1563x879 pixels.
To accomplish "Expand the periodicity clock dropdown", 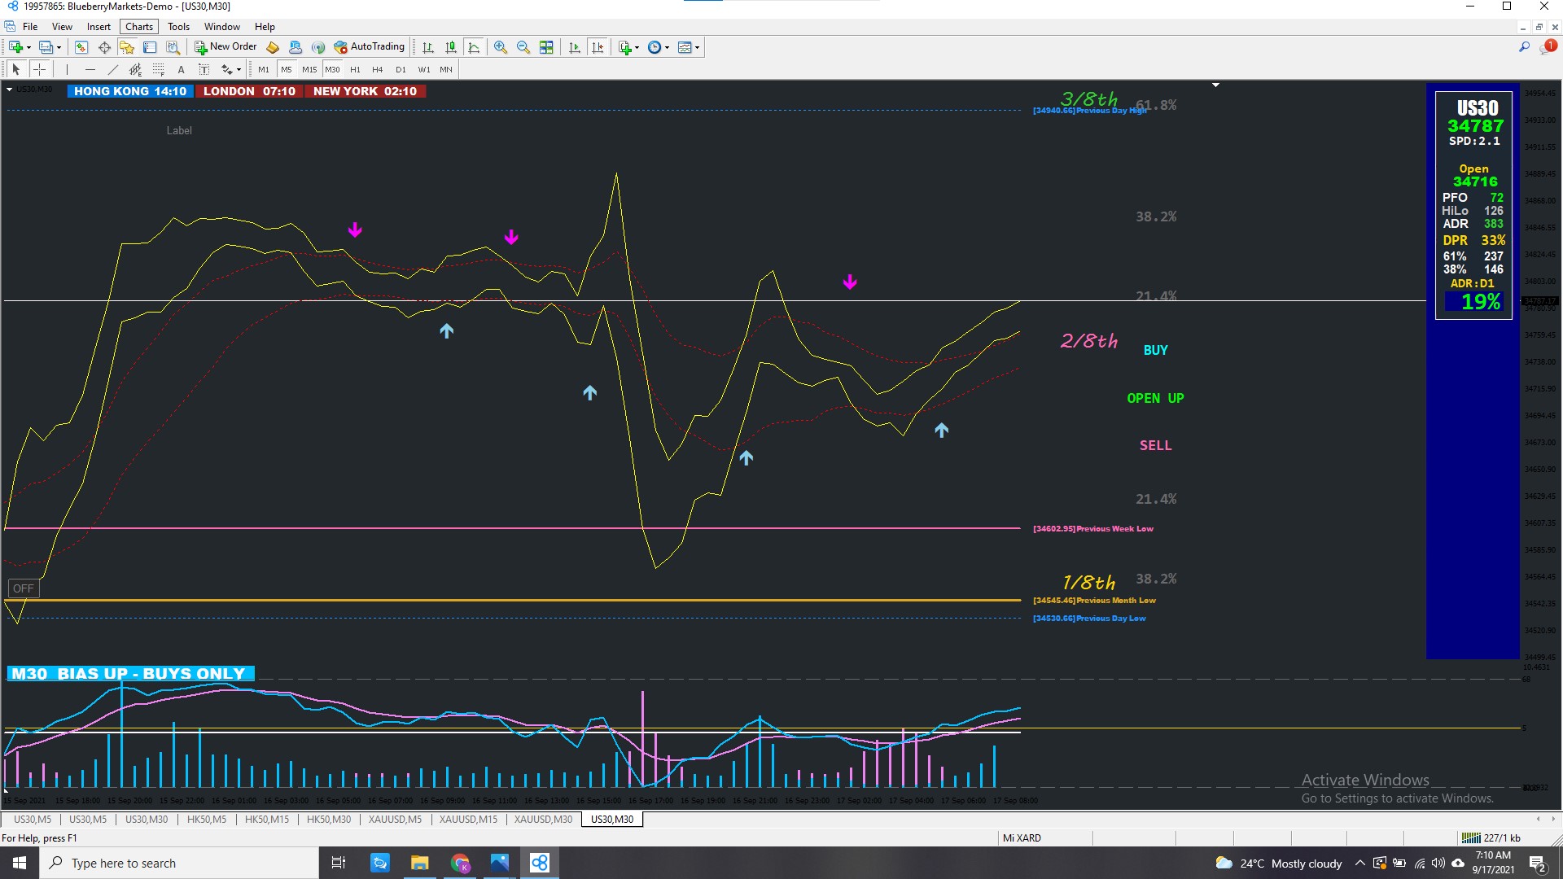I will [x=668, y=47].
